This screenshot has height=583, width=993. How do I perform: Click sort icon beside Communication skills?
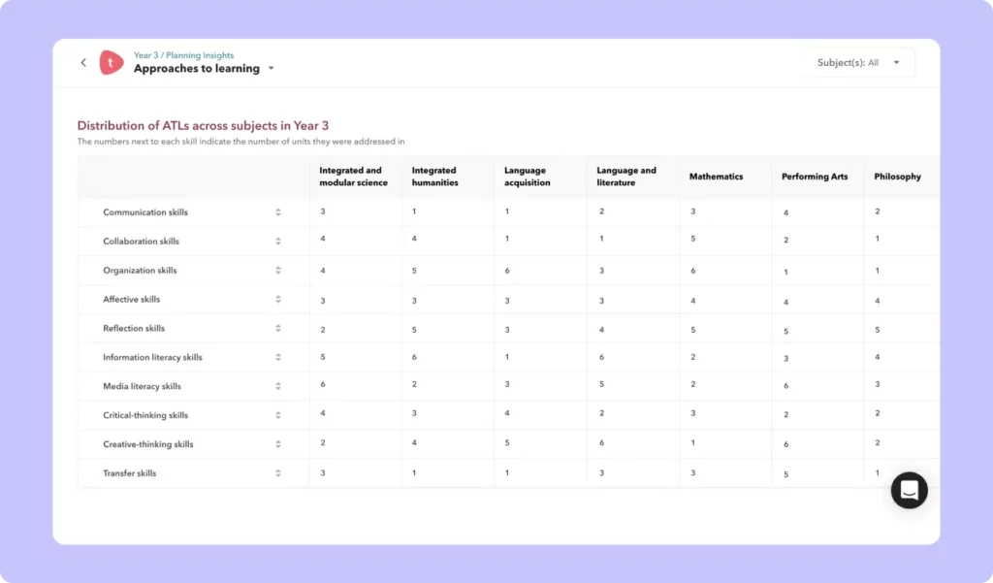(278, 212)
